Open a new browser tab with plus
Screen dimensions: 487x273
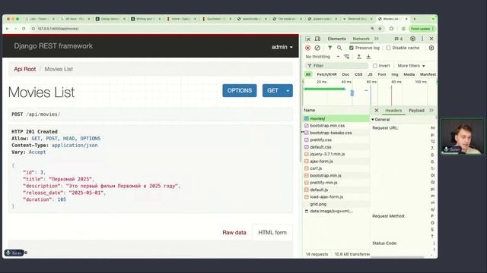click(x=415, y=19)
